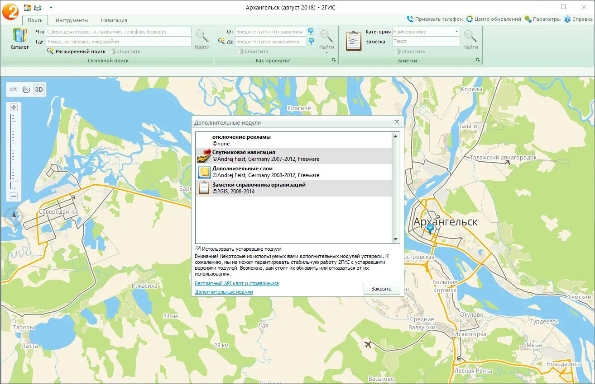Click the airplane icon near Васьково
The width and height of the screenshot is (595, 384).
368,345
